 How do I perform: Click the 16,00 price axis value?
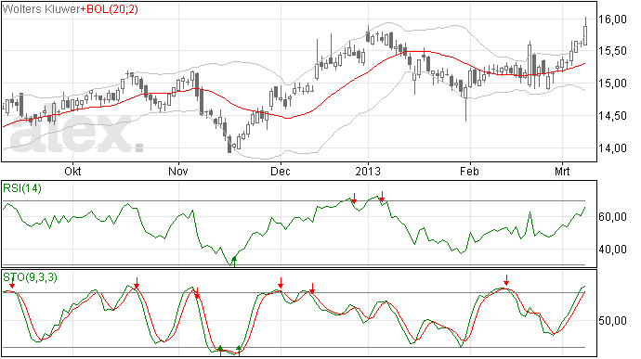612,19
